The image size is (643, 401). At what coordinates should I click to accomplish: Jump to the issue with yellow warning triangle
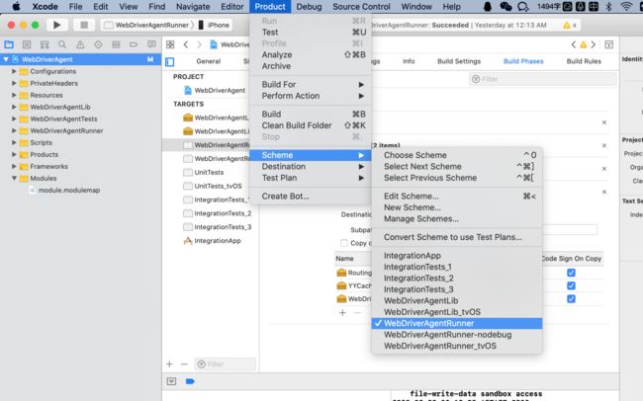point(583,44)
